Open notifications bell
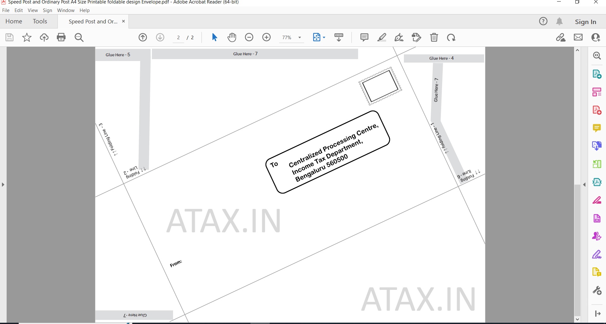The image size is (606, 324). (x=559, y=21)
